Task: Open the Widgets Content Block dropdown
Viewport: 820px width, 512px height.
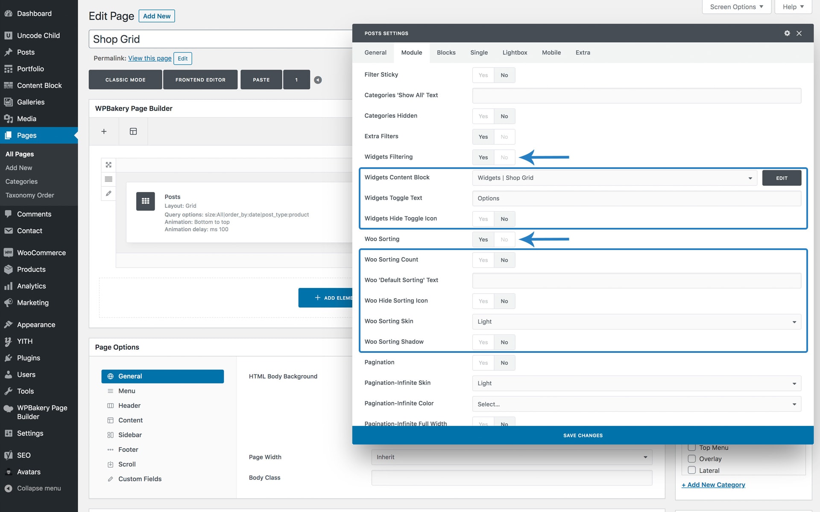Action: (614, 178)
